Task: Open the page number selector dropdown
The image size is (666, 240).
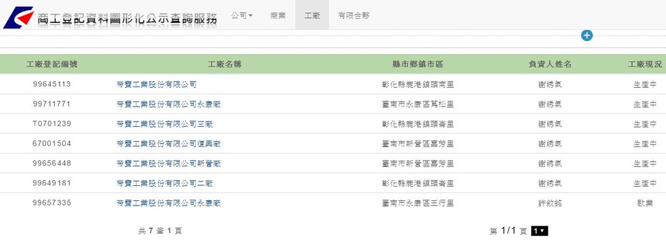Action: (x=539, y=231)
